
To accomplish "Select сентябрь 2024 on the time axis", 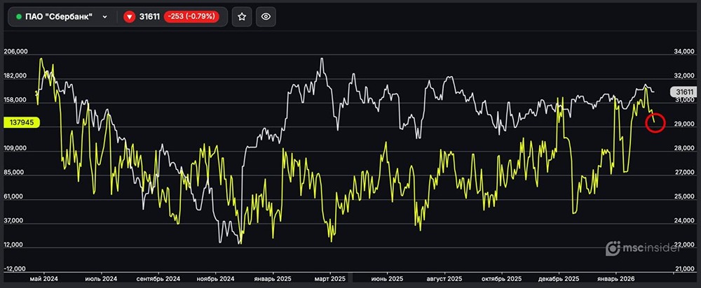I will (158, 279).
